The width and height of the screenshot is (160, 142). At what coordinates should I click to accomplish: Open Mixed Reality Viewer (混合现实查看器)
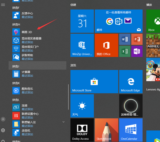coord(39,40)
